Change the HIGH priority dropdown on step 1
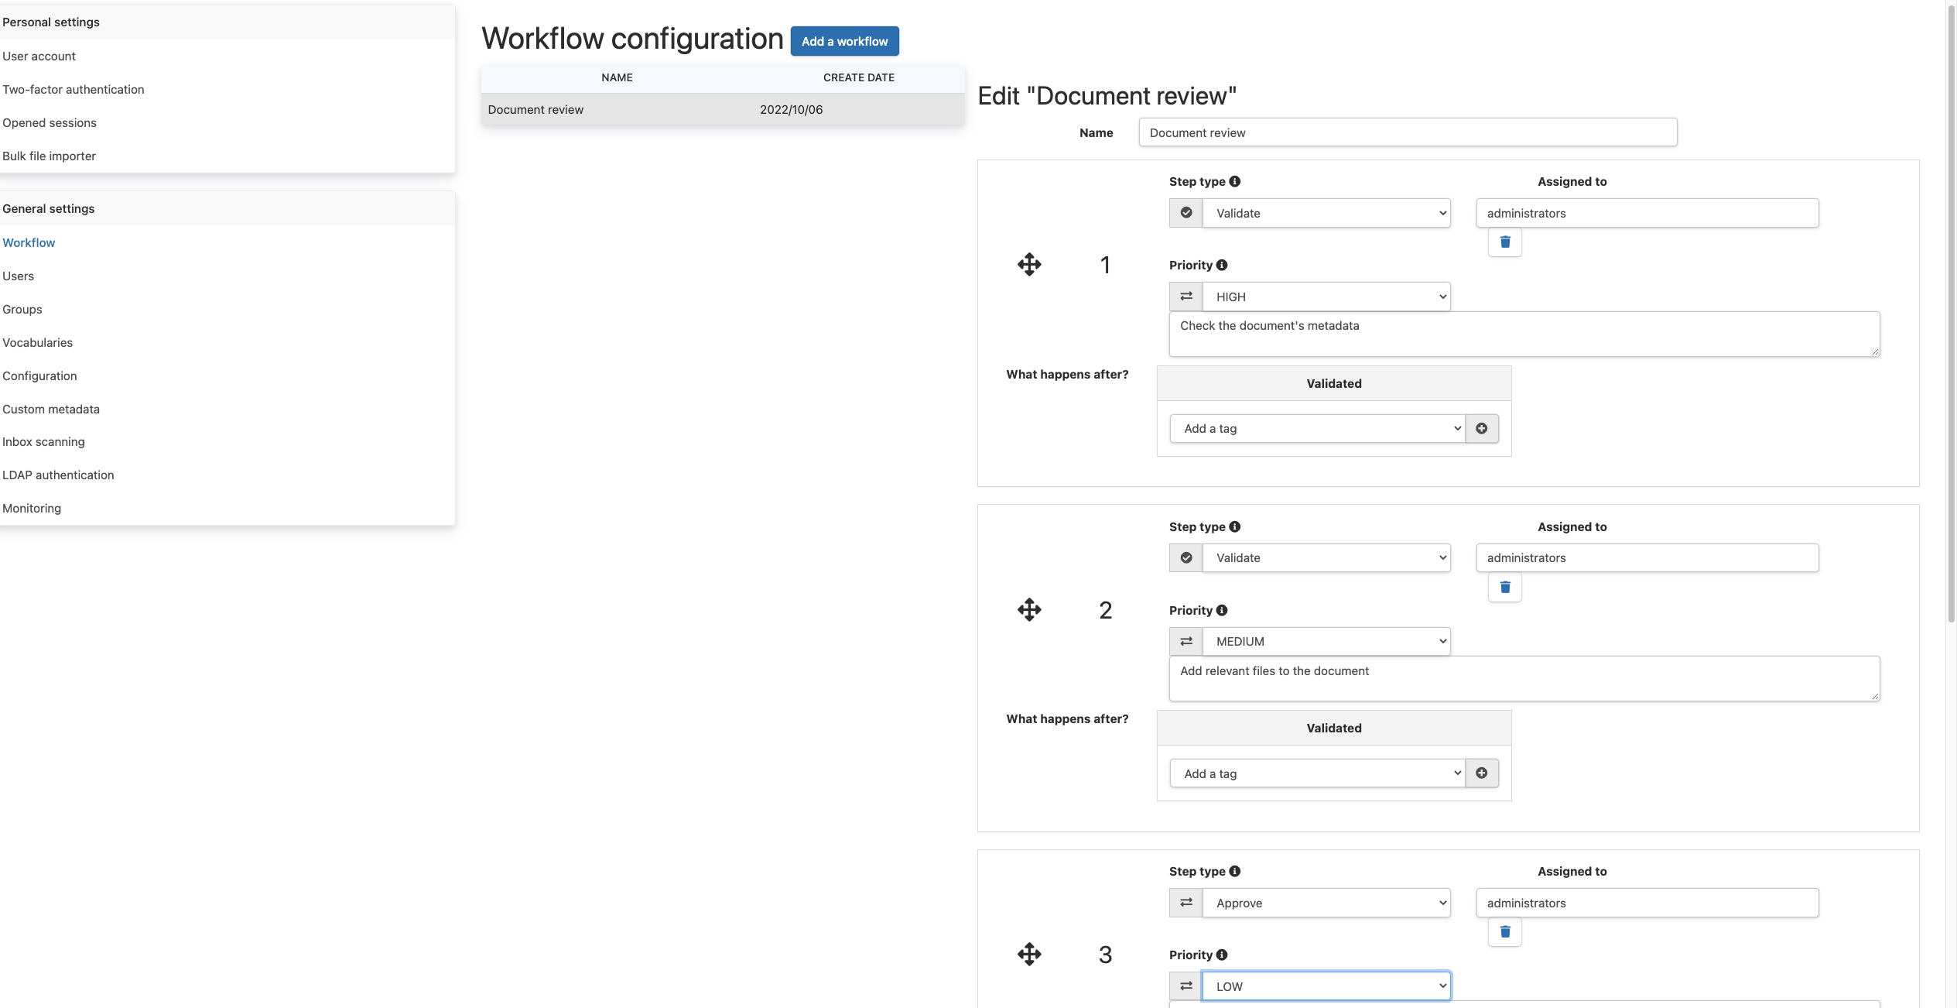Screen dimensions: 1957x1008 (x=1326, y=296)
